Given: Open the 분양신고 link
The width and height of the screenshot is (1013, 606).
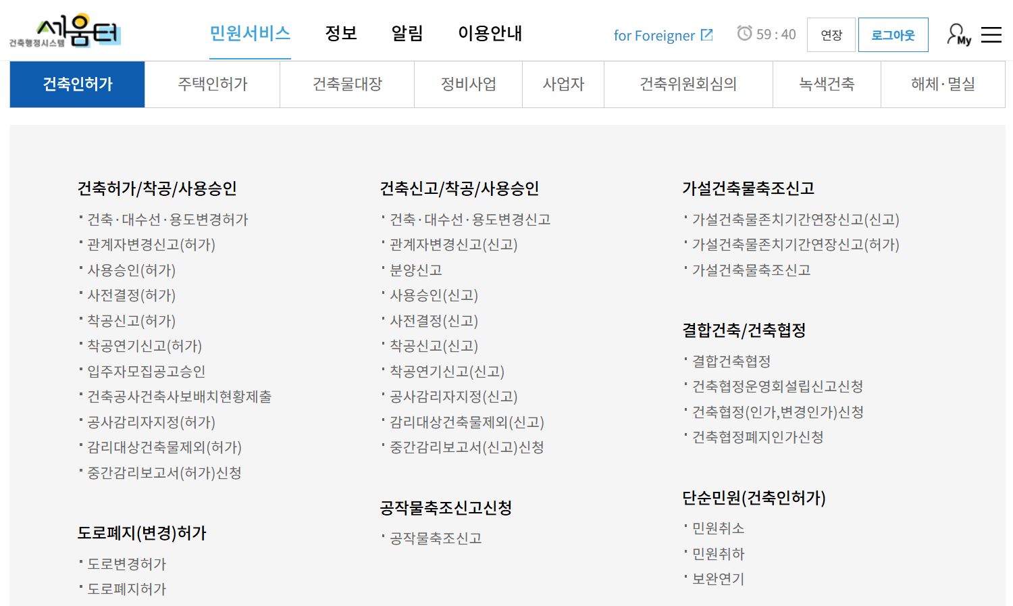Looking at the screenshot, I should tap(417, 270).
